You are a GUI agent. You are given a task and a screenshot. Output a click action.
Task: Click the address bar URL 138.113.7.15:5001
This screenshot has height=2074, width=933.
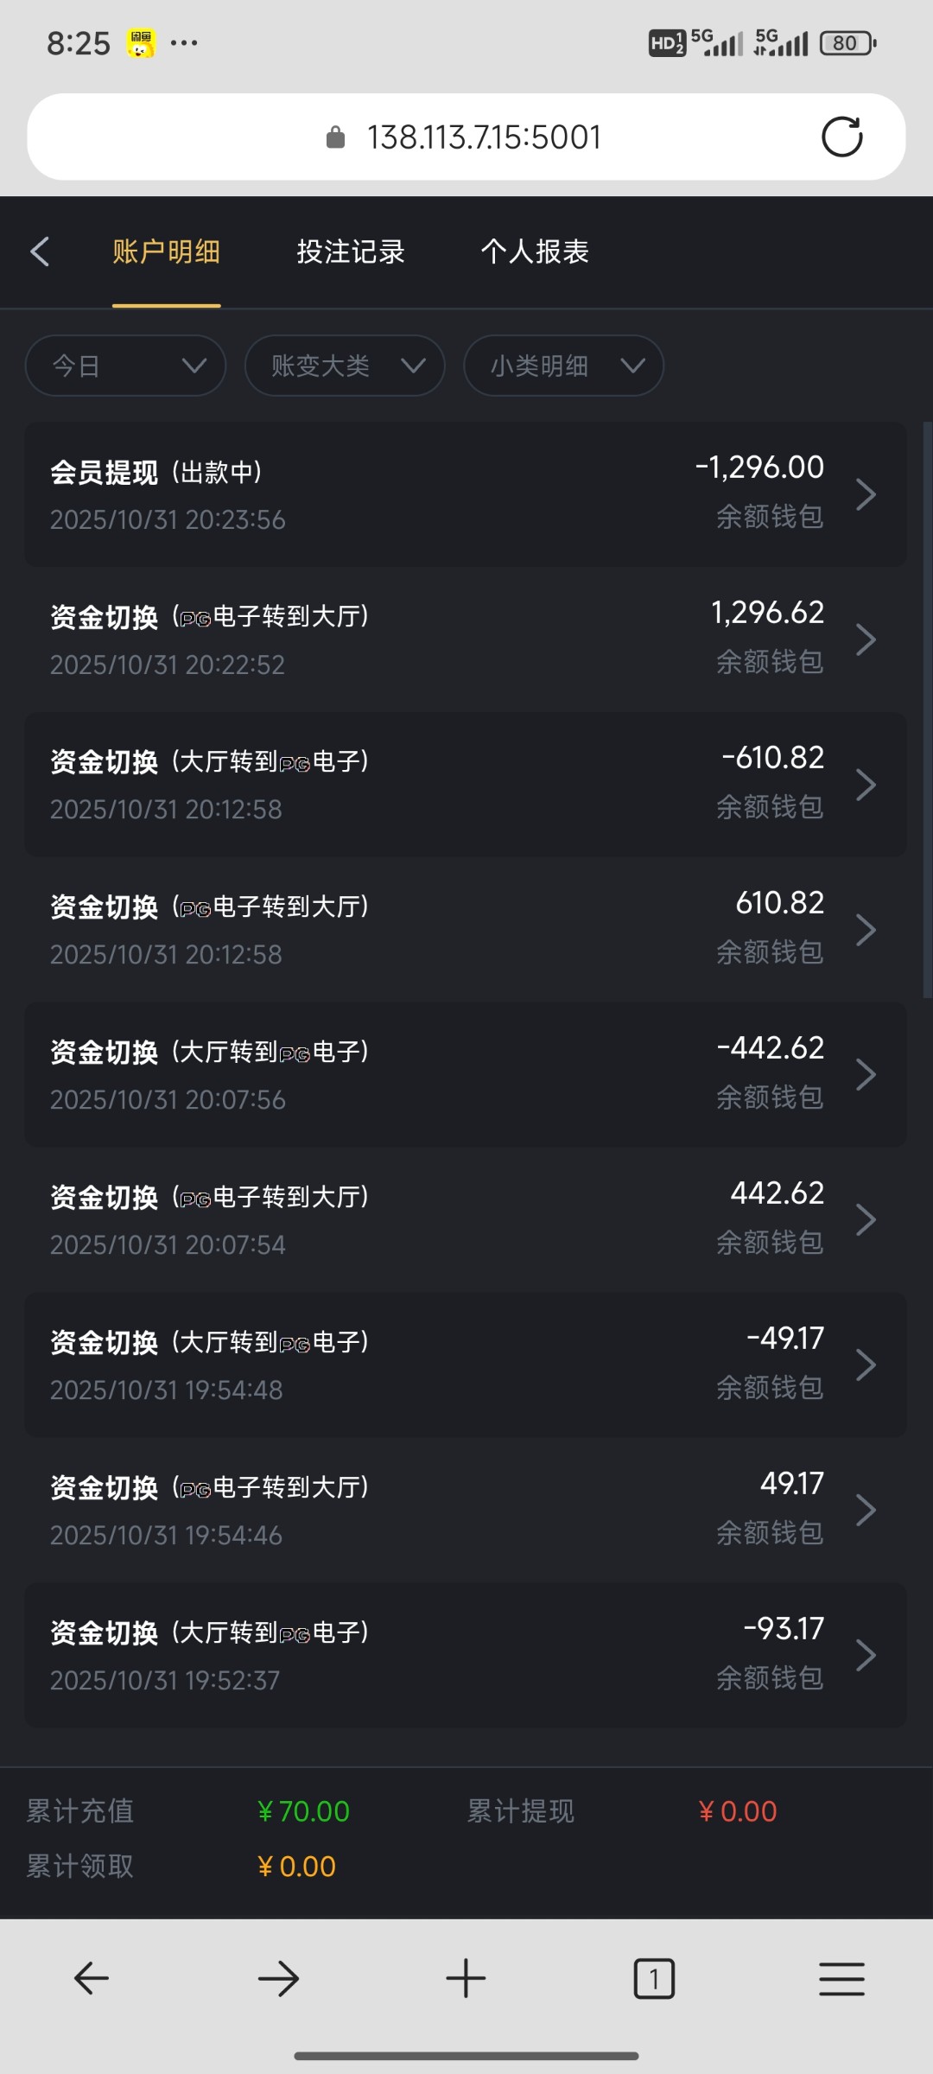pos(484,137)
